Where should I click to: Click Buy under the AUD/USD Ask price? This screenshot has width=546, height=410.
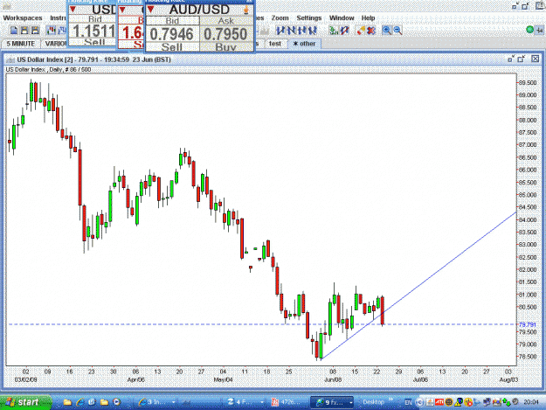pos(225,46)
